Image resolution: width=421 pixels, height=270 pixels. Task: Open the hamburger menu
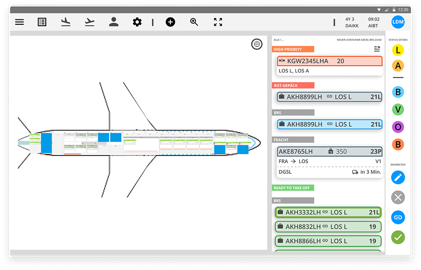coord(19,22)
